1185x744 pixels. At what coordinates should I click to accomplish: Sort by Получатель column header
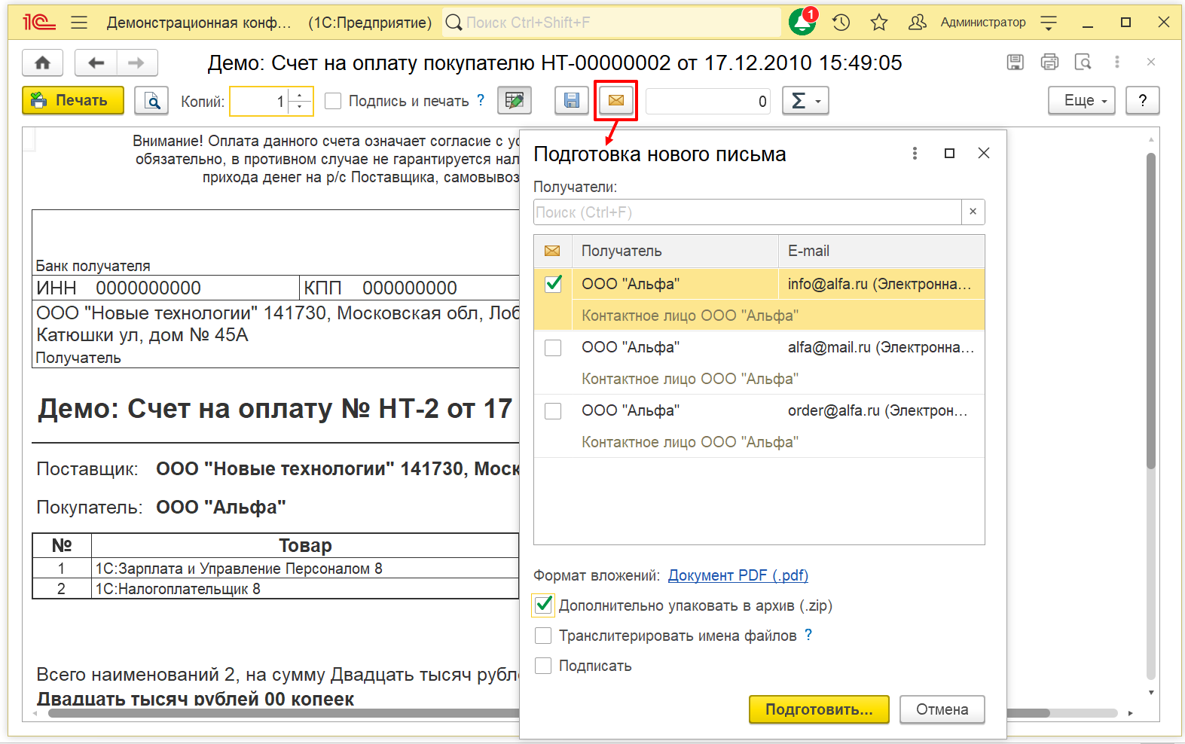click(x=675, y=251)
